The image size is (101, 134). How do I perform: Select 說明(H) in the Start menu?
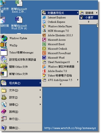pos(21,112)
